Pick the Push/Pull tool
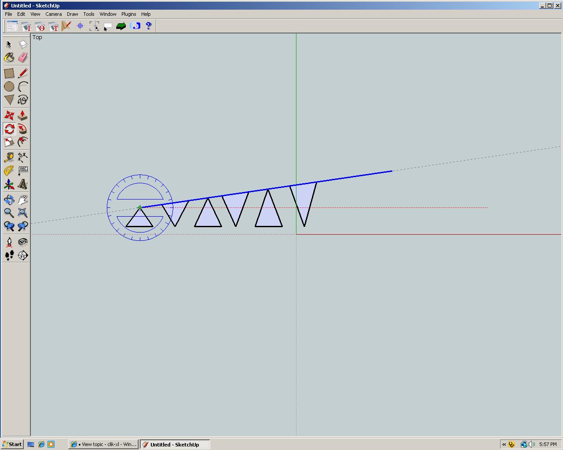The width and height of the screenshot is (563, 450). [x=22, y=116]
